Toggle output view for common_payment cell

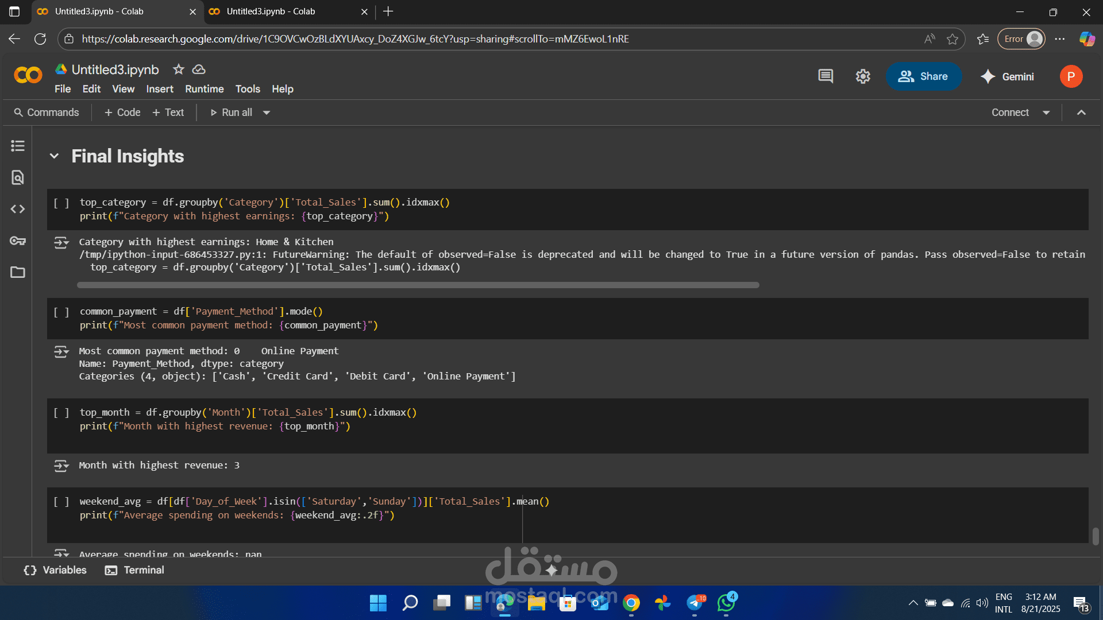coord(61,352)
